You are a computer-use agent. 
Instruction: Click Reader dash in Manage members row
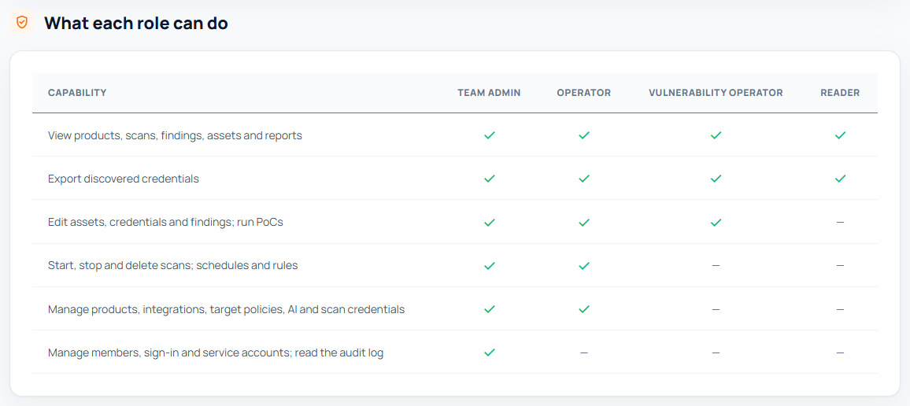[841, 352]
